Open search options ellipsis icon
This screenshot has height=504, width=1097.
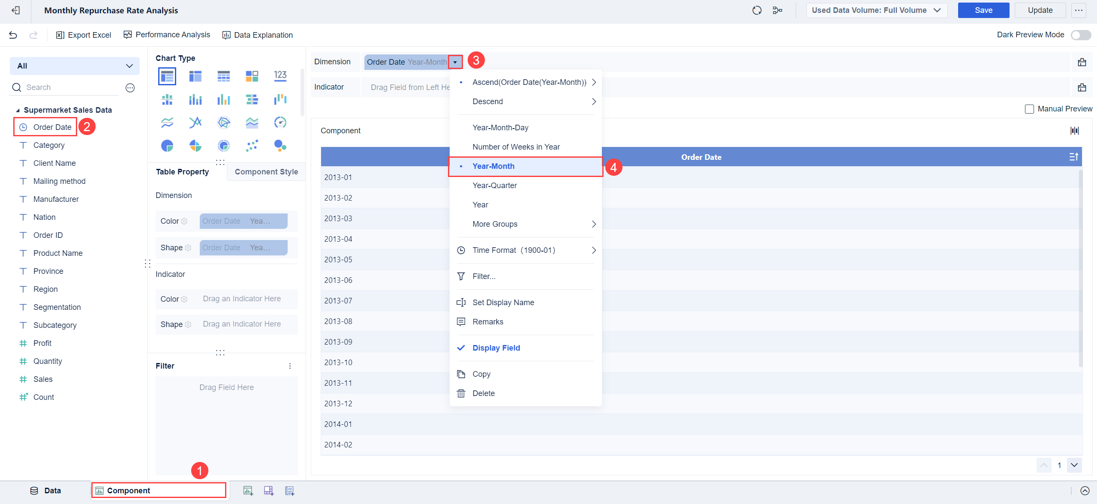(x=130, y=88)
